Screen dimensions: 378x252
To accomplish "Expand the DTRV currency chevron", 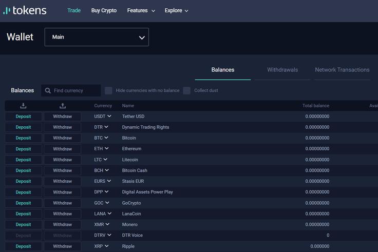I will tap(109, 235).
